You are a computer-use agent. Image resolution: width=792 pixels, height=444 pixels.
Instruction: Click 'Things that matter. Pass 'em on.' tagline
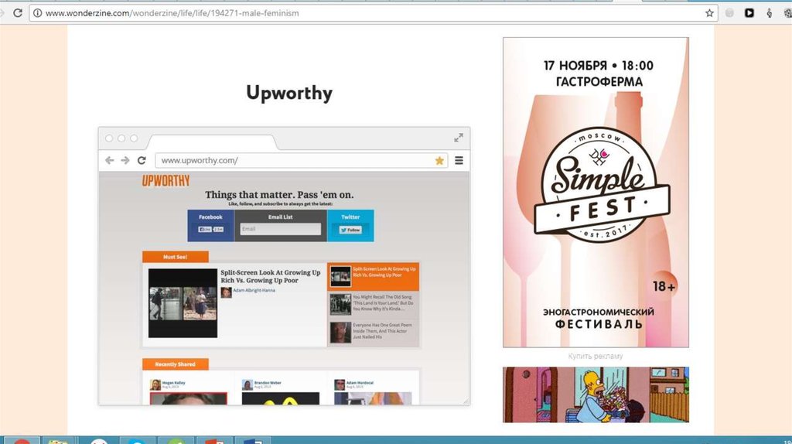[x=279, y=194]
